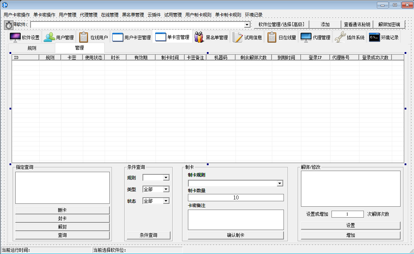Switch to the 规则 sub-tab
Screen dimensions: 414x254
32,48
